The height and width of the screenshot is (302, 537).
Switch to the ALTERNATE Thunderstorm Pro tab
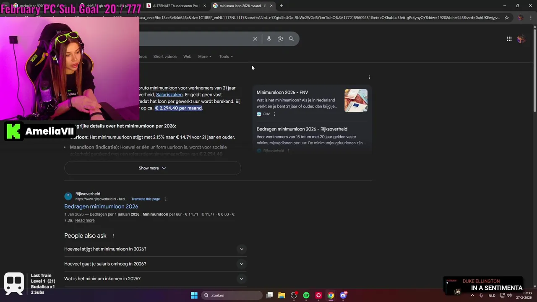[176, 6]
